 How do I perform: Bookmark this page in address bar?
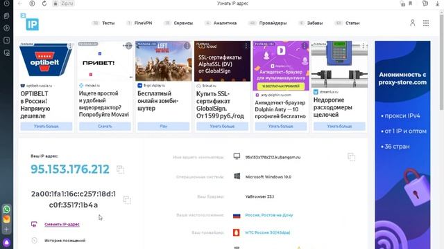click(410, 3)
